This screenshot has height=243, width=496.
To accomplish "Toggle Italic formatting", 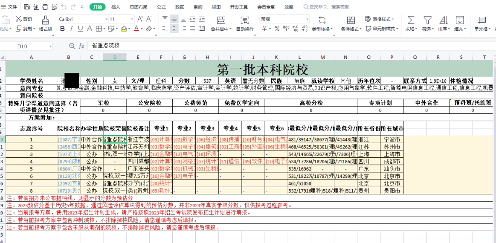I will pyautogui.click(x=71, y=29).
